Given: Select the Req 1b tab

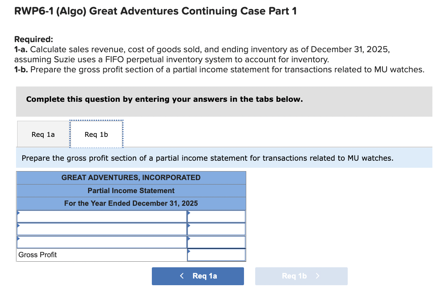Looking at the screenshot, I should (96, 134).
